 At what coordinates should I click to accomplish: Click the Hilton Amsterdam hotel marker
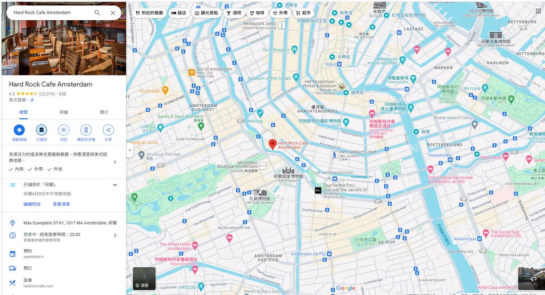coord(195,269)
